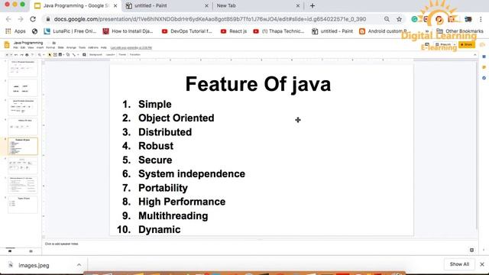Open the Apps shortcut in bookmarks bar
Viewport: 489px width, 275px height.
click(x=15, y=31)
